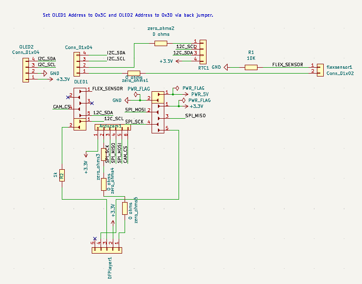Select the R2 1k resistor symbol
The width and height of the screenshot is (362, 284).
62,175
